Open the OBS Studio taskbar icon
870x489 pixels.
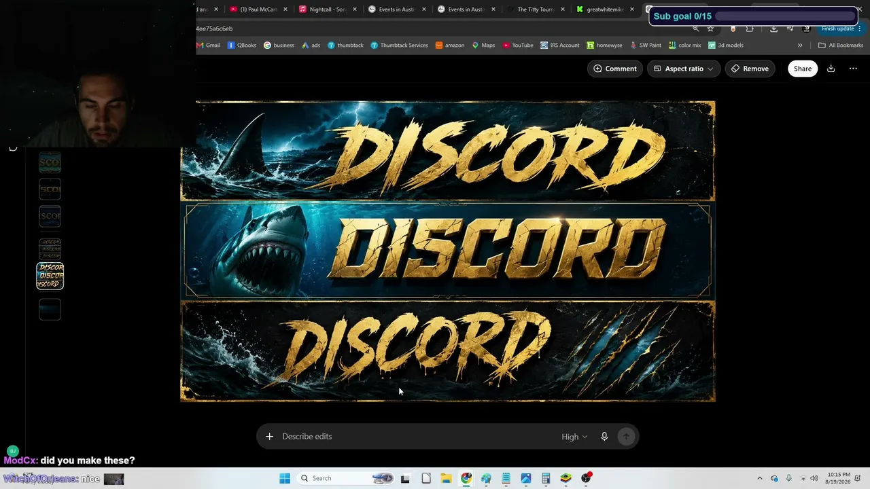coord(586,478)
